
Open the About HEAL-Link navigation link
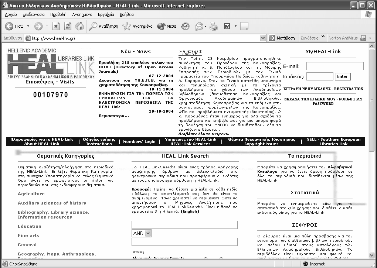(42, 142)
